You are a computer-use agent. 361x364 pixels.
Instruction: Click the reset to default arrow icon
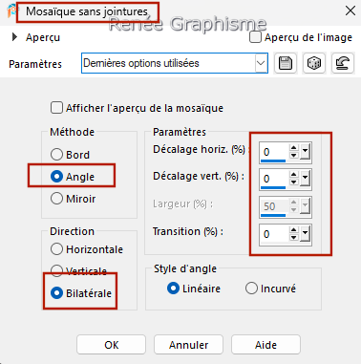(342, 63)
